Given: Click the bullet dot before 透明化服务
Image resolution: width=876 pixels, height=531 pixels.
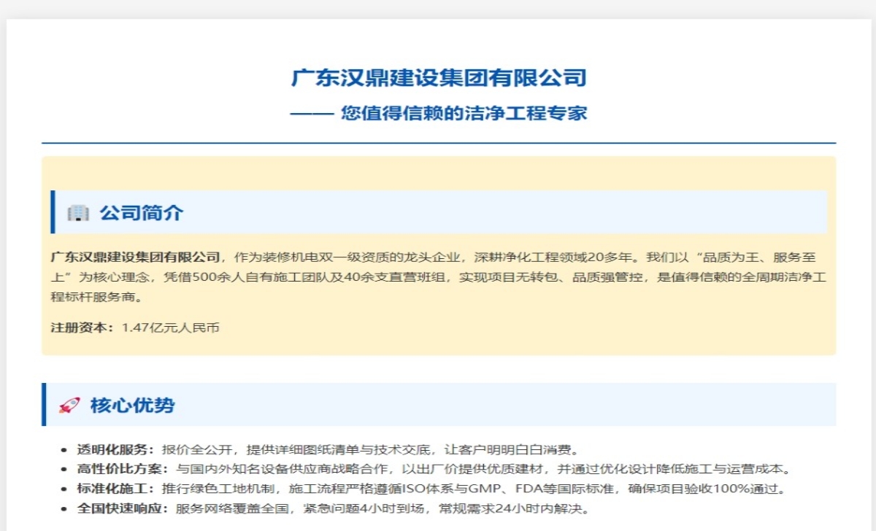Looking at the screenshot, I should click(66, 450).
